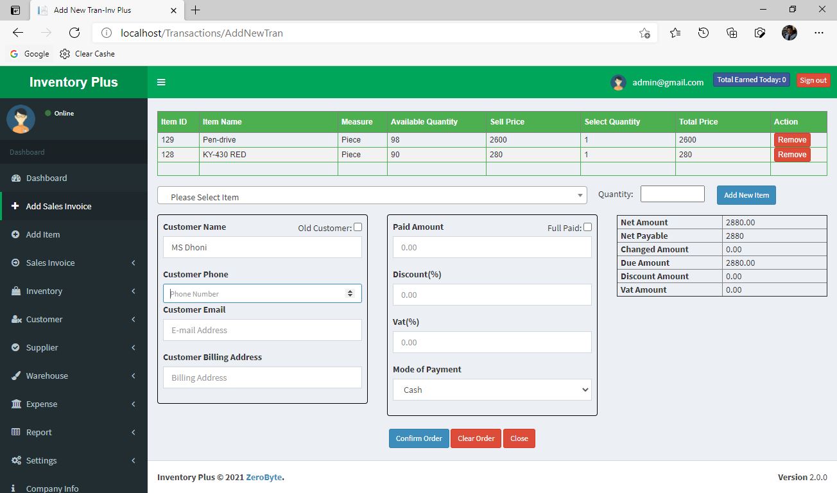Open Add Sales Invoice from the menu
The height and width of the screenshot is (493, 837).
pos(59,206)
